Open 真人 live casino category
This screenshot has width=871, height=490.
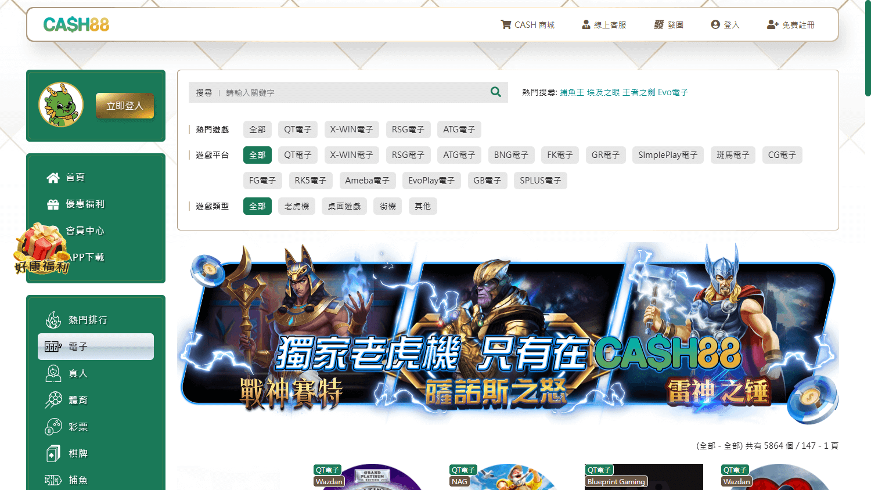click(x=96, y=373)
